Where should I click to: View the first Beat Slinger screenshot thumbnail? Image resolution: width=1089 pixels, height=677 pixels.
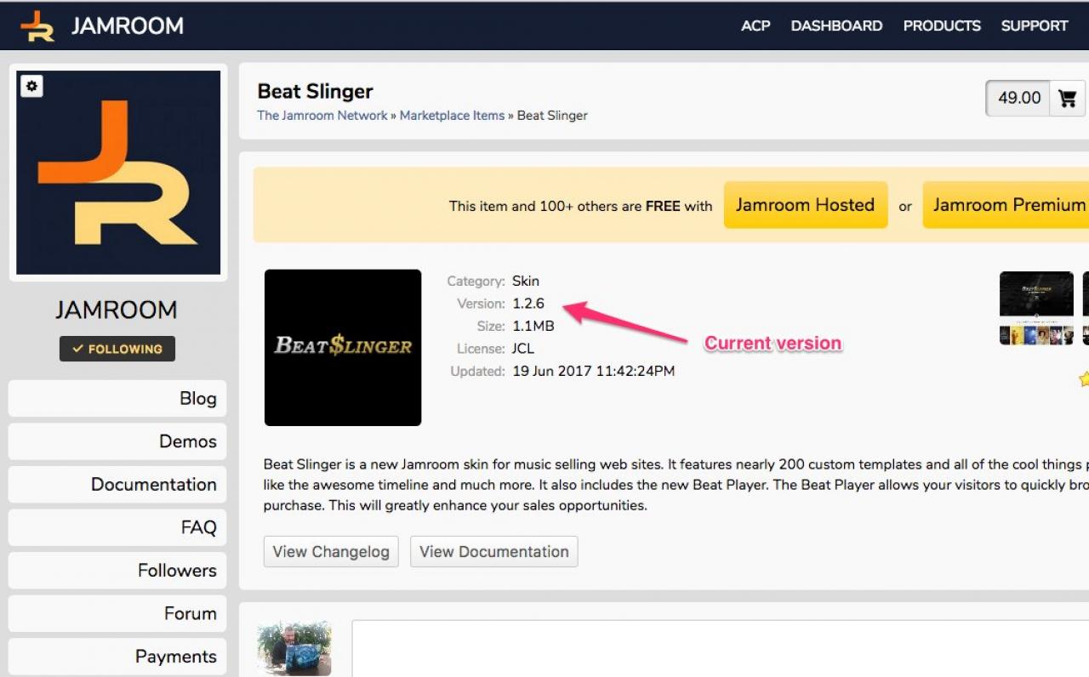(1036, 308)
